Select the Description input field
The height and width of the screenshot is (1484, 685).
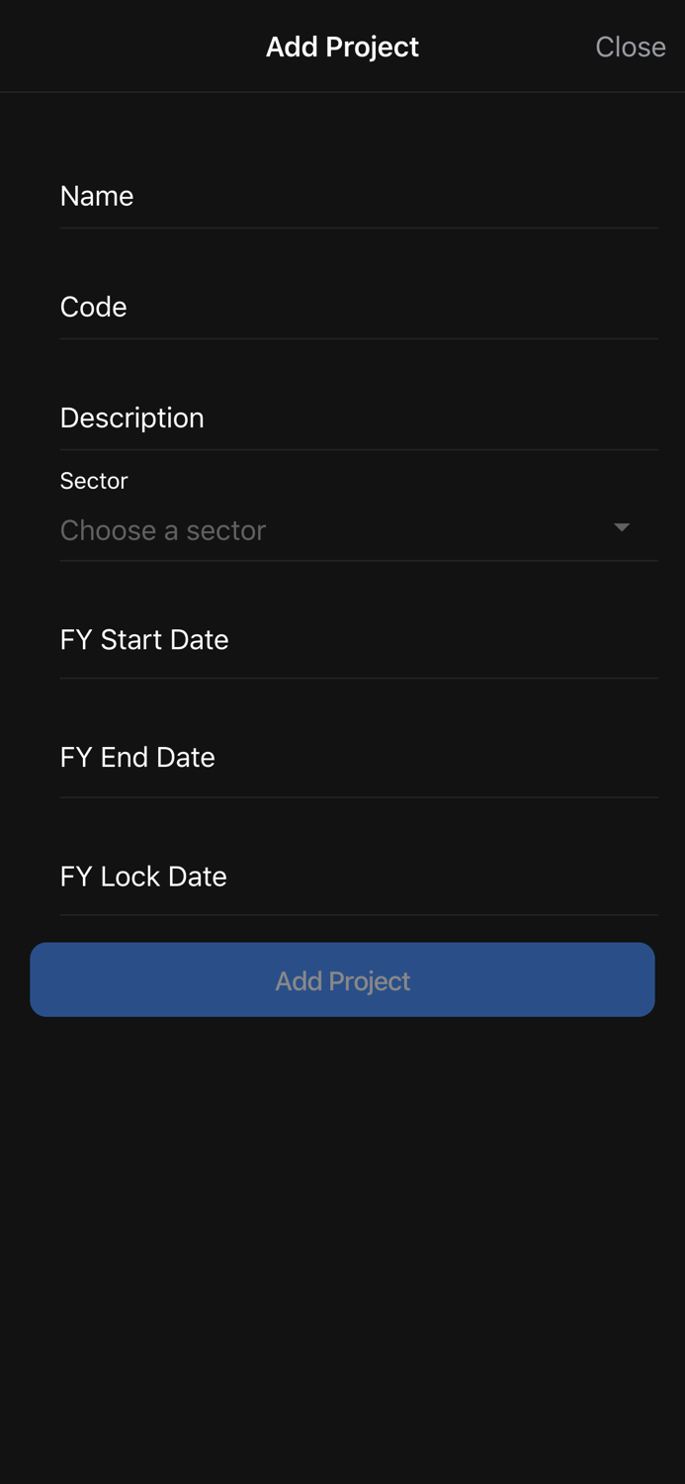tap(358, 417)
